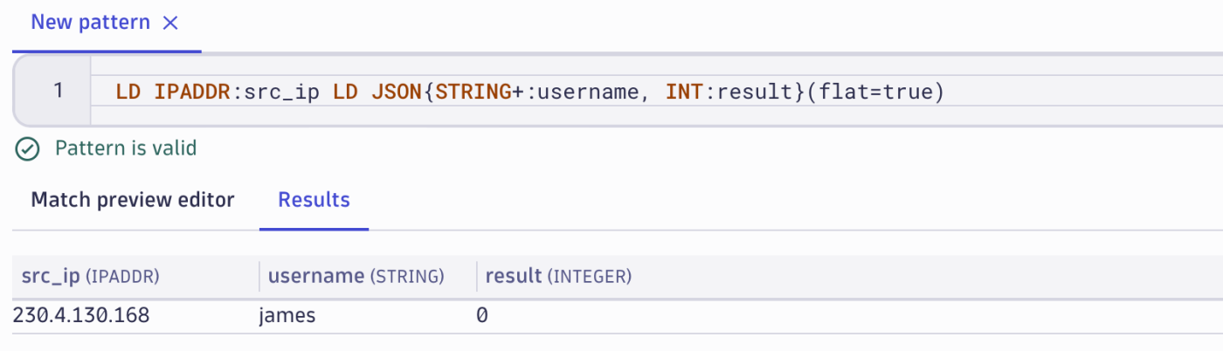Select the New pattern tab
The width and height of the screenshot is (1223, 351).
[x=90, y=23]
